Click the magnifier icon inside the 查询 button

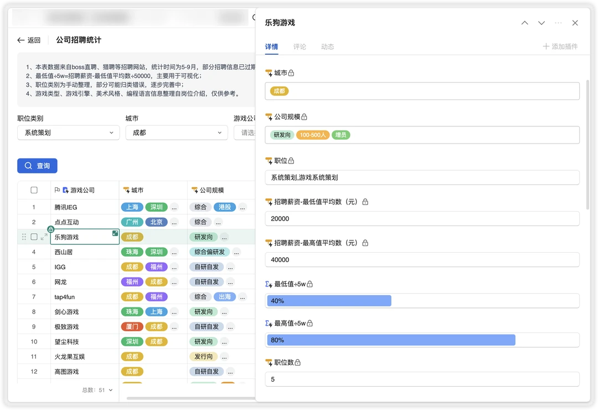[x=28, y=166]
